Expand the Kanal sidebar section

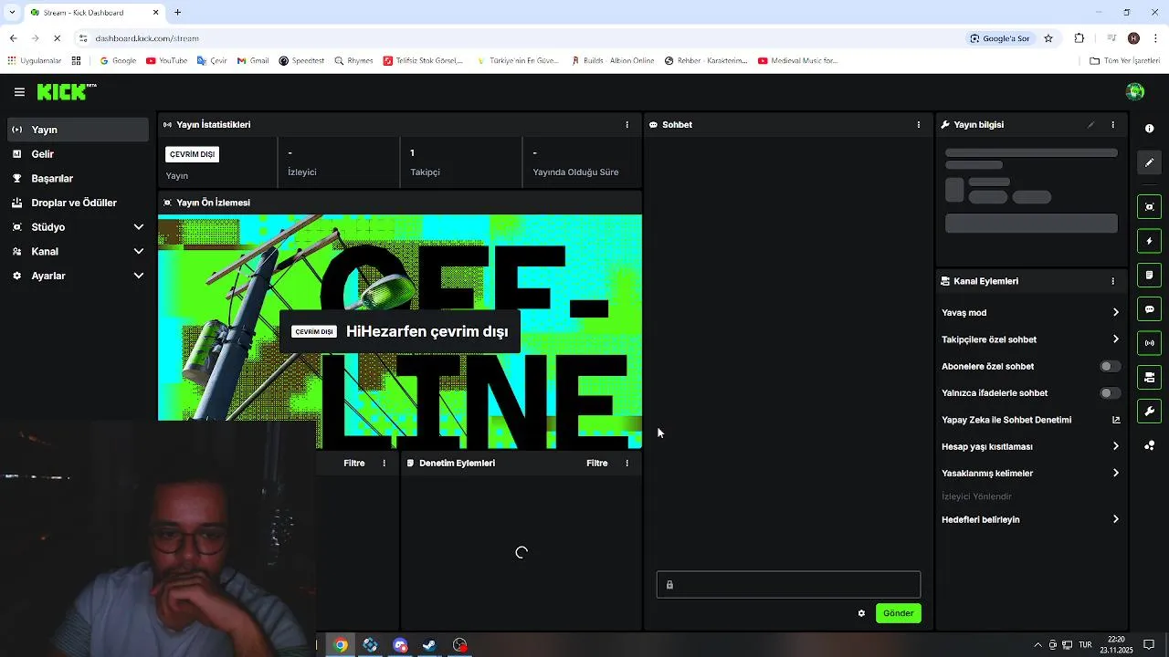coord(78,251)
